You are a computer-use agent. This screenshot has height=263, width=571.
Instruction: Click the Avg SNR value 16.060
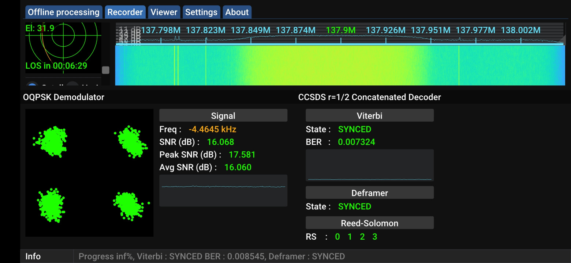[238, 167]
